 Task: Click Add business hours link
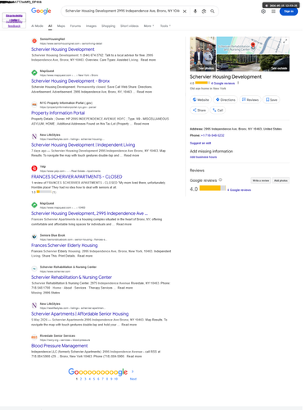point(203,157)
